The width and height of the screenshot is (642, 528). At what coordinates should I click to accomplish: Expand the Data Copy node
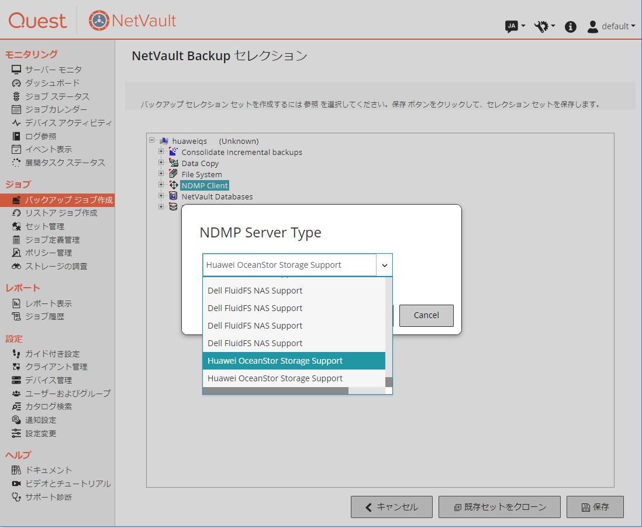(x=161, y=162)
